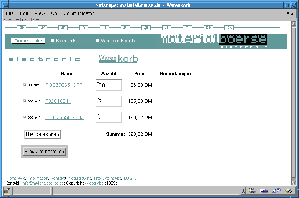Open the Communicator menu
Viewport: 299px width, 198px height.
(78, 13)
